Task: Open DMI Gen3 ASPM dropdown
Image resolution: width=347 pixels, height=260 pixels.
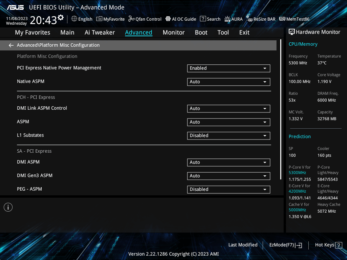Action: point(229,176)
